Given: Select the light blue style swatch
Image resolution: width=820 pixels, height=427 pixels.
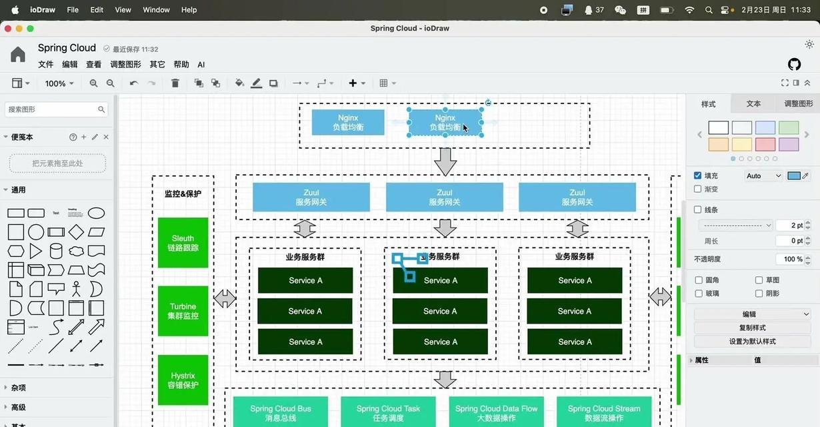Looking at the screenshot, I should pos(765,127).
